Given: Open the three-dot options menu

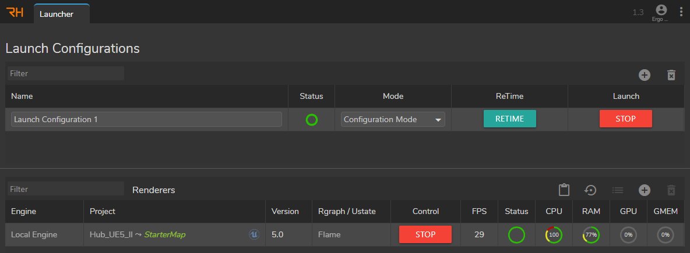Looking at the screenshot, I should click(681, 12).
